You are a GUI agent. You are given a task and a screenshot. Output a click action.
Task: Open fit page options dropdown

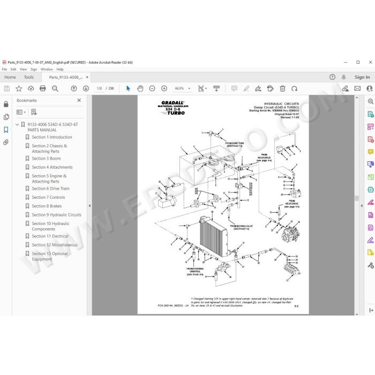[202, 88]
